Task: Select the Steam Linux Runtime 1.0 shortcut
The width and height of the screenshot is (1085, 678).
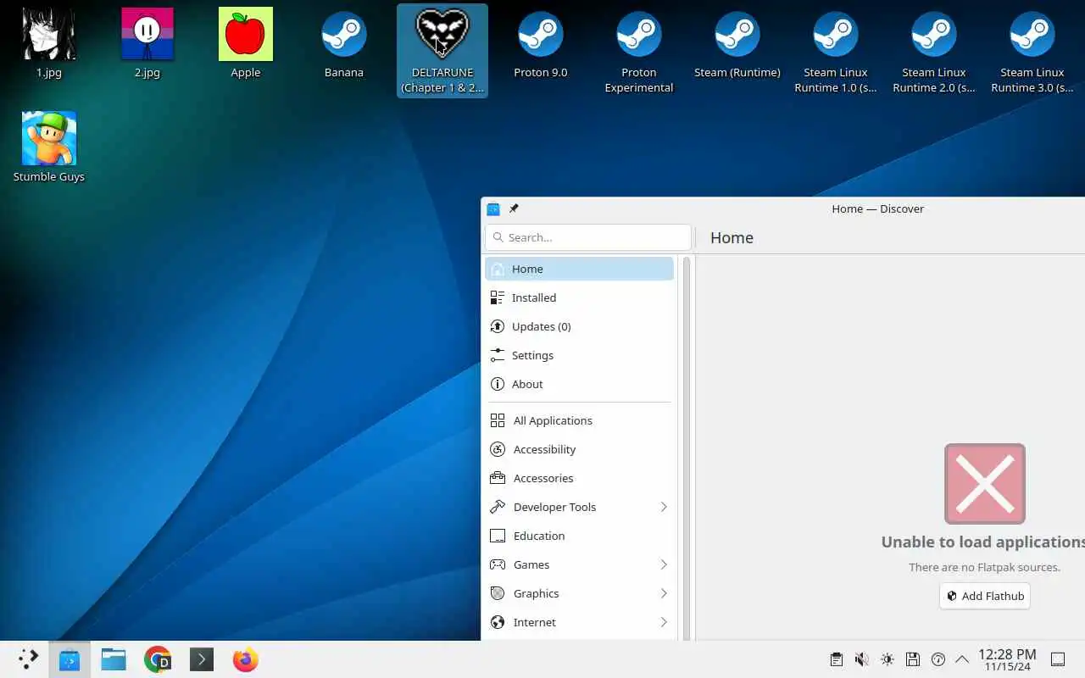Action: (x=836, y=51)
